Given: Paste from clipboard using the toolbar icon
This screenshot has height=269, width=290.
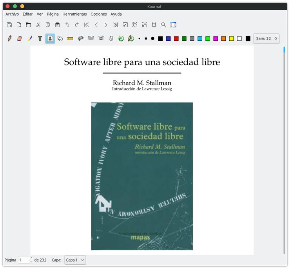Looking at the screenshot, I should [x=58, y=25].
